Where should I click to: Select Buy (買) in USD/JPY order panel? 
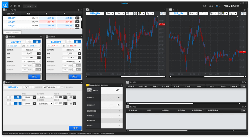pos(37,42)
